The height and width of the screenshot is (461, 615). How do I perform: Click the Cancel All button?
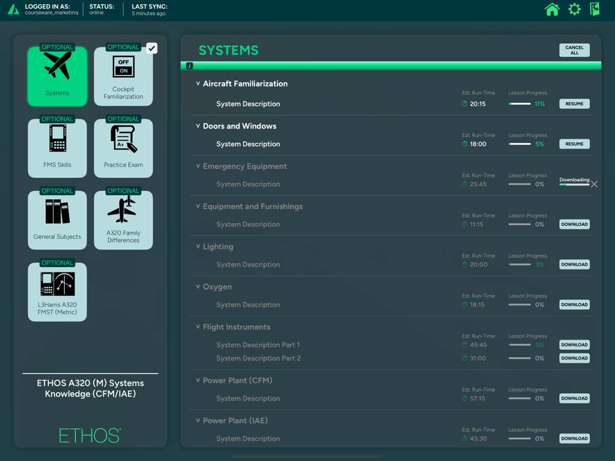(574, 50)
